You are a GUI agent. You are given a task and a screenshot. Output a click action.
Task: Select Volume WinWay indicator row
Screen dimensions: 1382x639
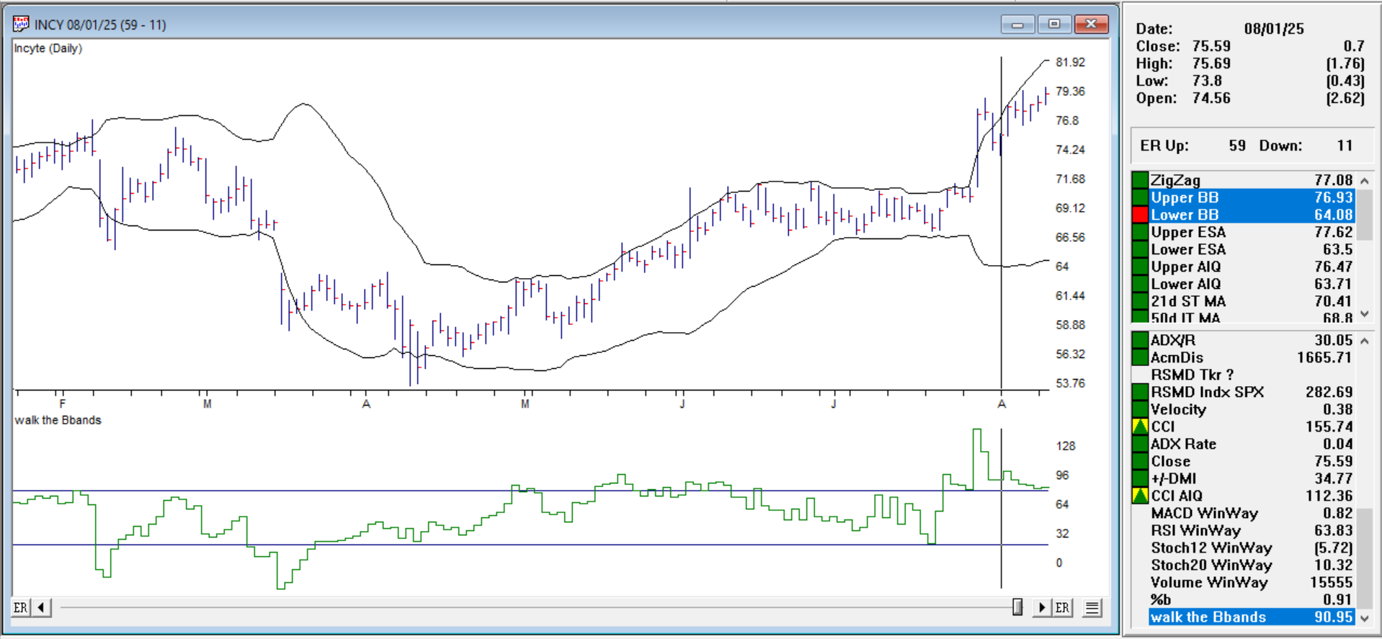coord(1252,582)
